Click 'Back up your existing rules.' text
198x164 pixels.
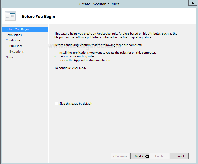point(77,56)
